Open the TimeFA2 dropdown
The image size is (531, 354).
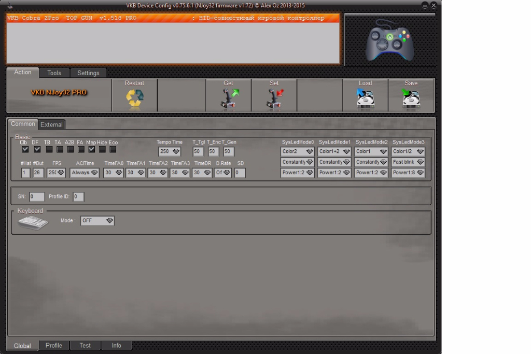(158, 173)
